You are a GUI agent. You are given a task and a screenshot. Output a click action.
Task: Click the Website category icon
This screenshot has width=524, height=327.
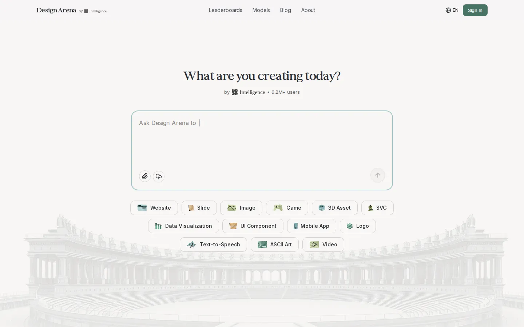[x=142, y=208]
